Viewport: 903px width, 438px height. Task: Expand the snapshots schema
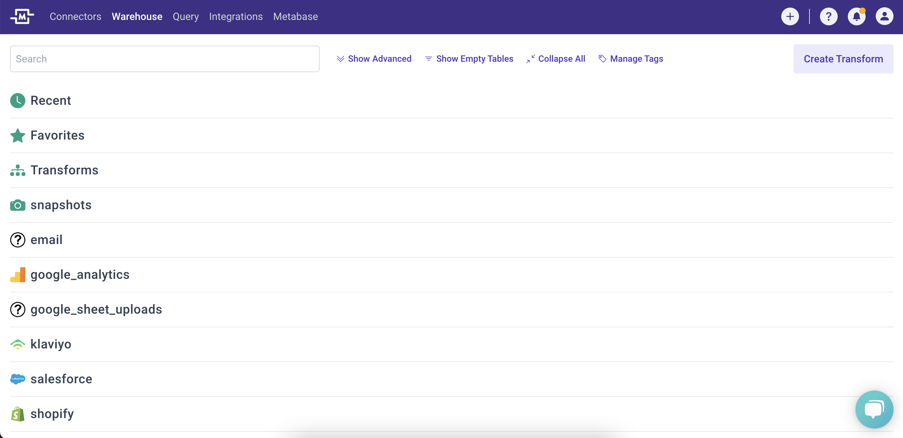[x=61, y=205]
